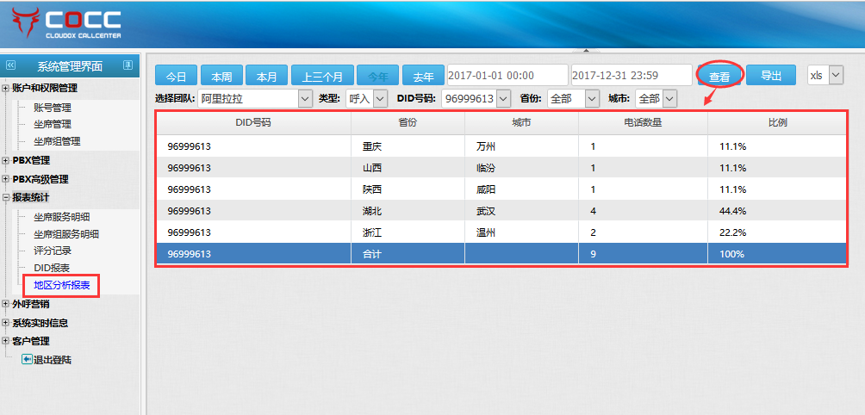Expand the 外呼营销 tree node

[6, 304]
